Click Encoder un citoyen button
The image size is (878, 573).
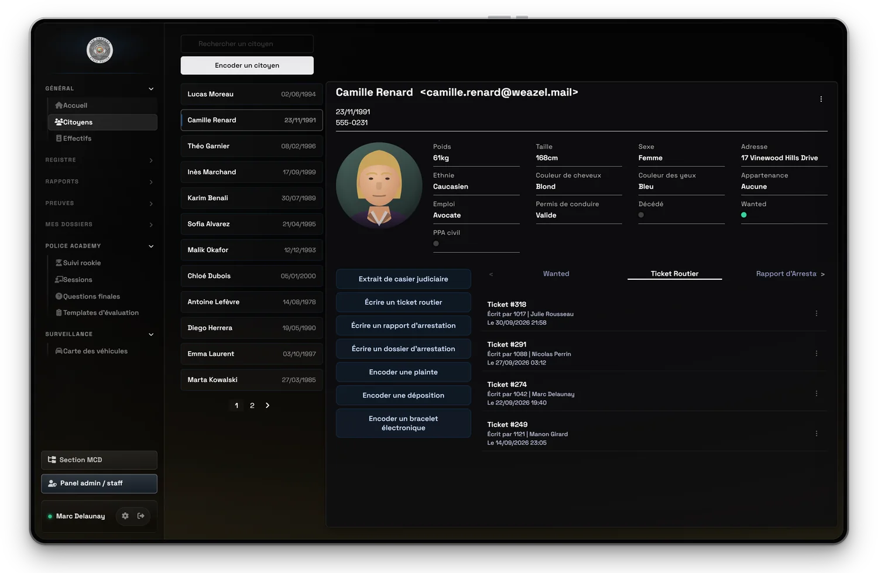(247, 66)
